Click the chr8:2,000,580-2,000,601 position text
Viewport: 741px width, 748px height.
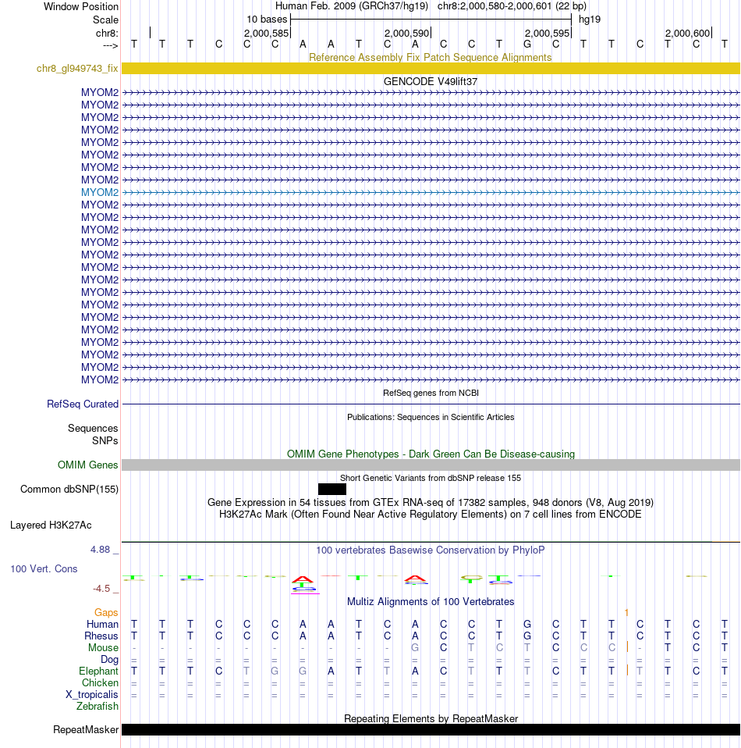coord(512,6)
